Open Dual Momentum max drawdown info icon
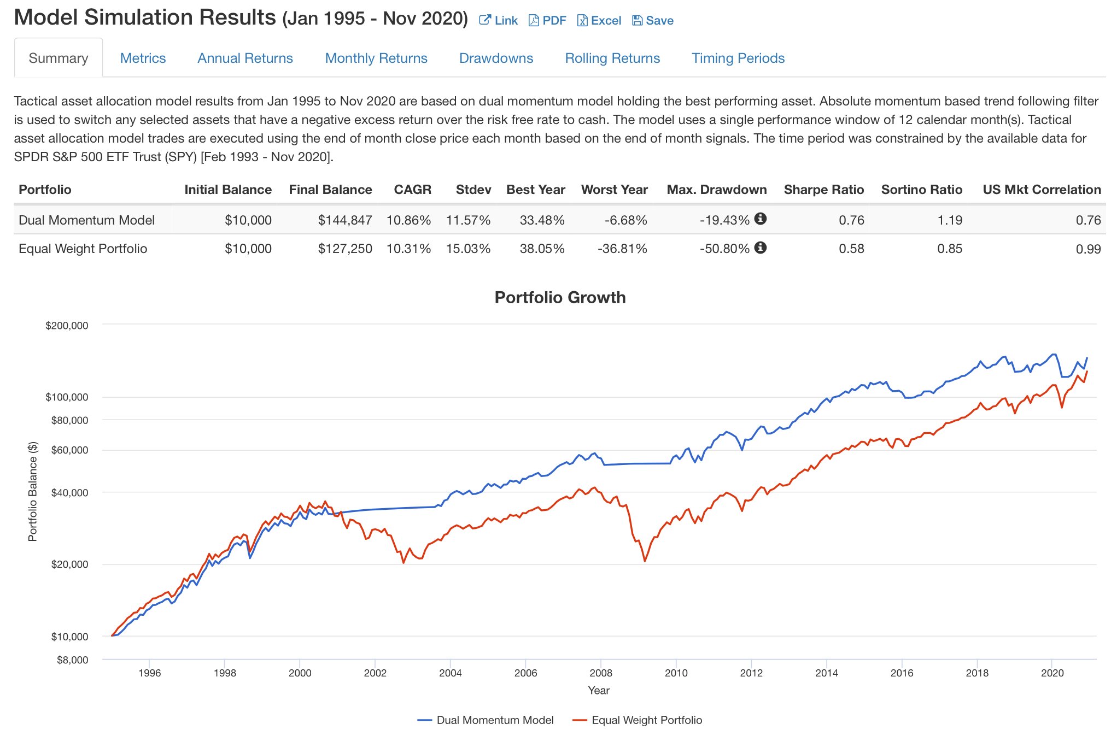The width and height of the screenshot is (1111, 736). [760, 219]
